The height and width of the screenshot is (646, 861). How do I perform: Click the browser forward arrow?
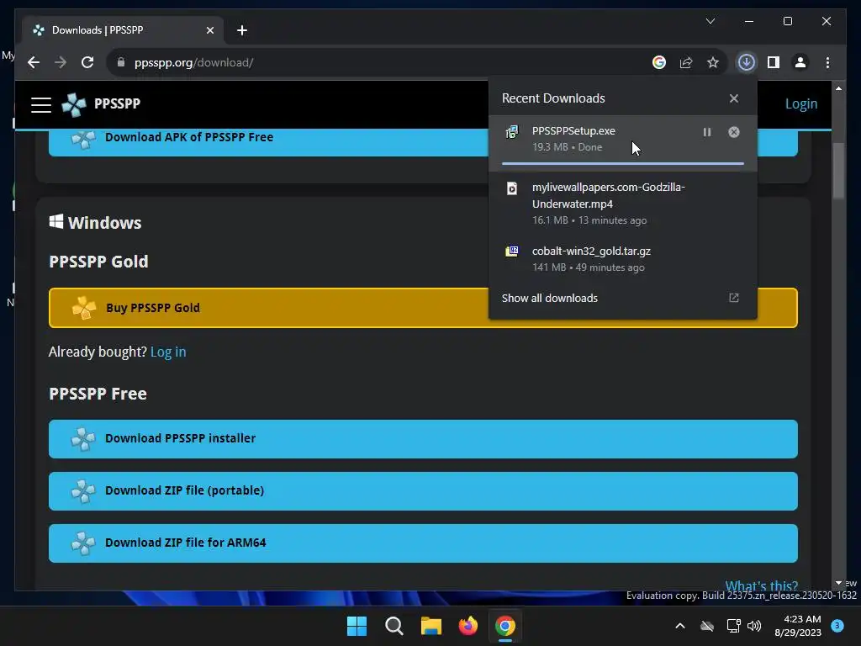(61, 62)
